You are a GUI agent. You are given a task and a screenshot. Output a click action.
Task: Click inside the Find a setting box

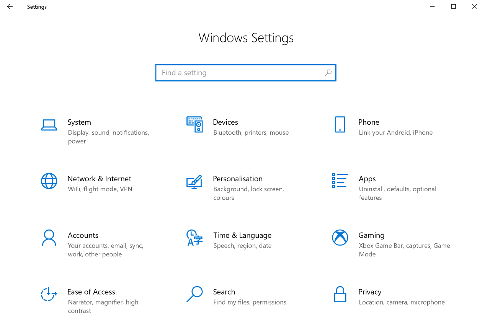coord(241,73)
